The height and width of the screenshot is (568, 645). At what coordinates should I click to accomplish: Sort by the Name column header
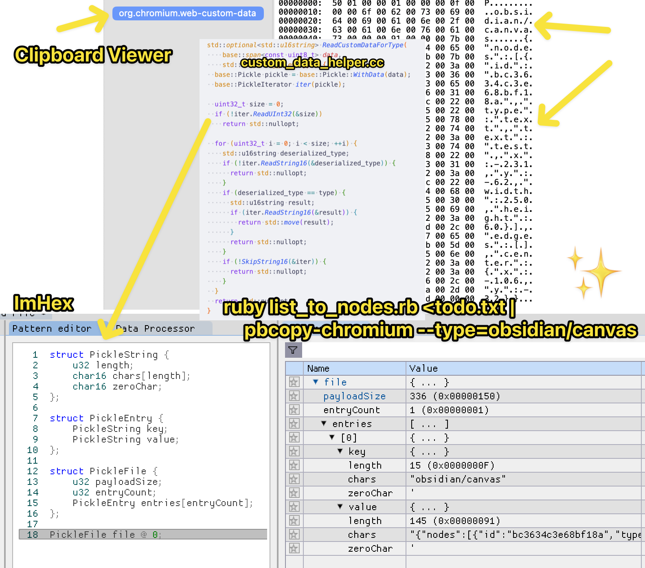[355, 368]
